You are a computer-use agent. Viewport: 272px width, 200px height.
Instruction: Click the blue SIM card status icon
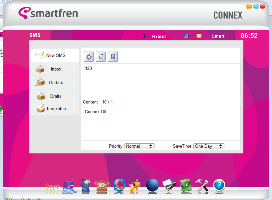tap(186, 36)
